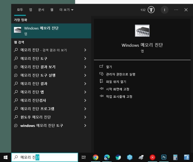
Task: Click 열기 to open the app
Action: coord(109,67)
